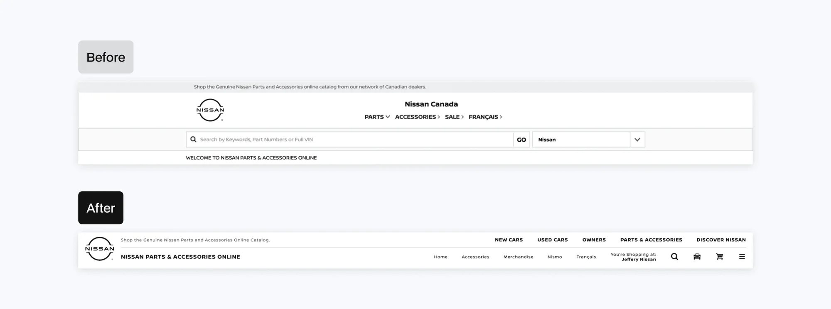Go to Home in the After navigation

[x=440, y=257]
